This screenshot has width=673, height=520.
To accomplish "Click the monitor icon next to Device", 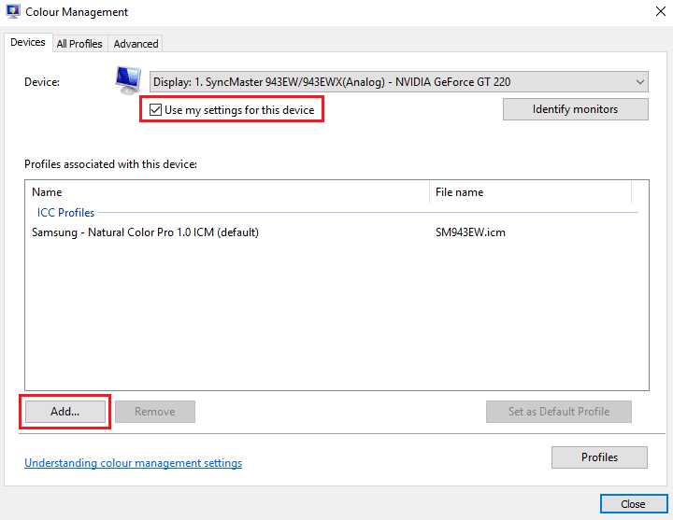I will click(x=128, y=80).
